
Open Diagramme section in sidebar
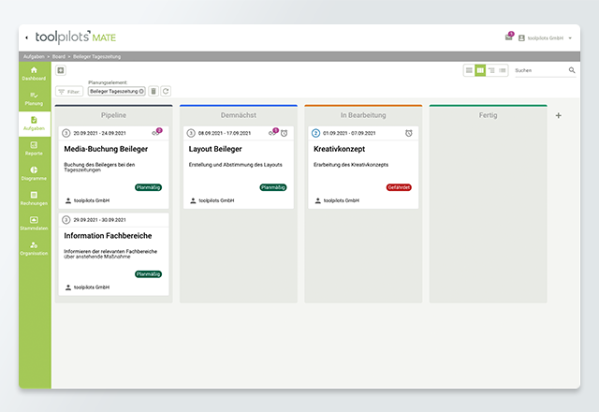(34, 172)
